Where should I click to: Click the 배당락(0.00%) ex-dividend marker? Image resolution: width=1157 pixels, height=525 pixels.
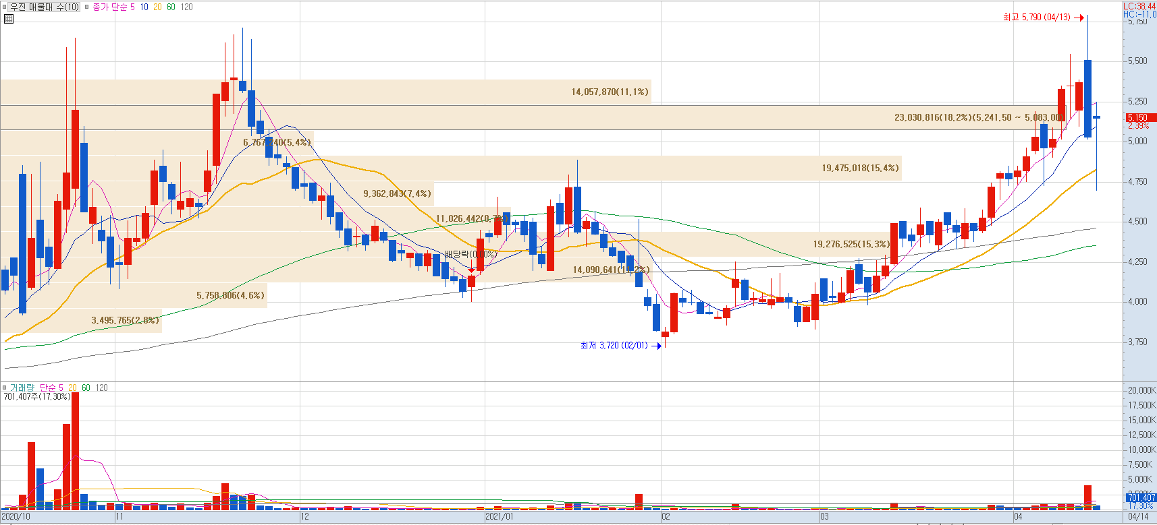pos(470,254)
